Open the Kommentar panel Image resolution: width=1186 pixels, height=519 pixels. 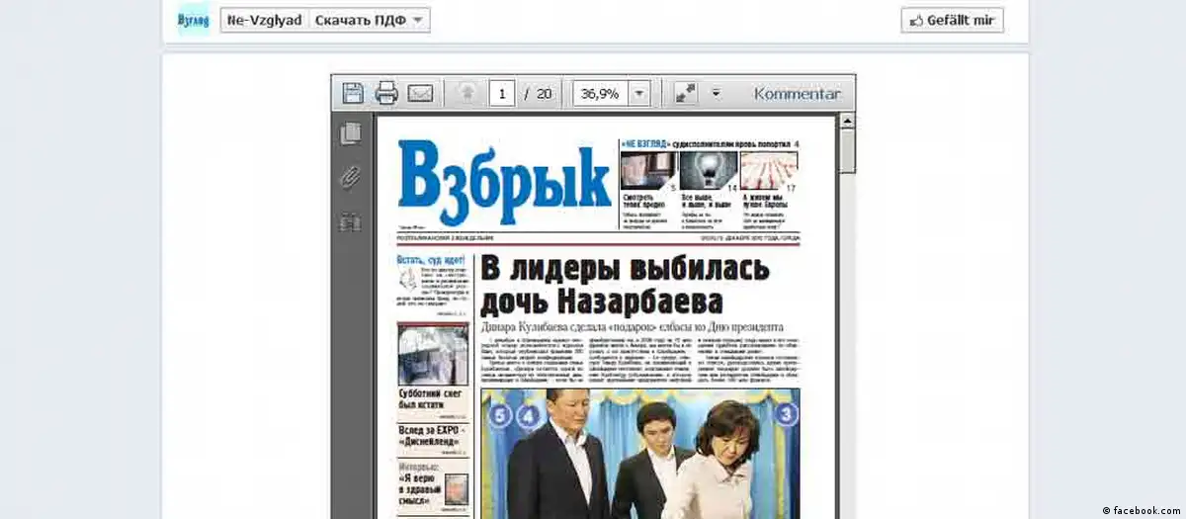(797, 94)
